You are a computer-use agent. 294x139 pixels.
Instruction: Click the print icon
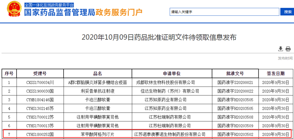point(288,49)
